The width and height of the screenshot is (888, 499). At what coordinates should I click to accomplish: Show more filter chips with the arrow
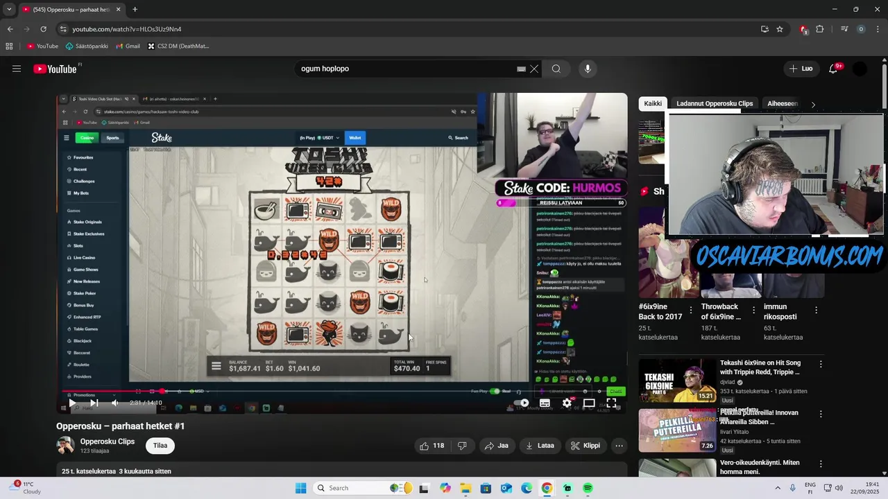pos(813,104)
